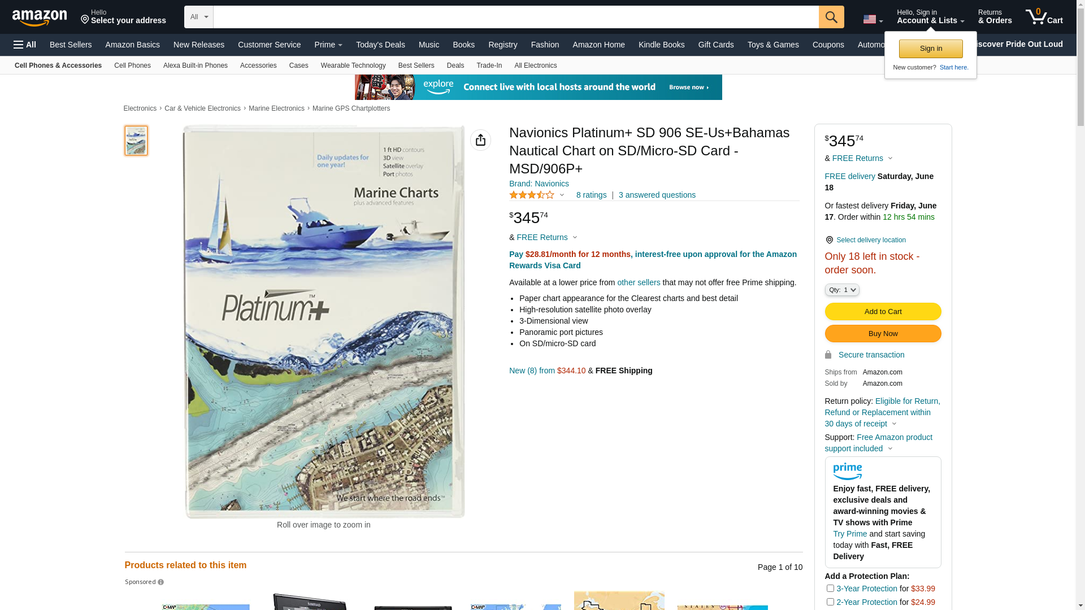The width and height of the screenshot is (1085, 610).
Task: Open the All hamburger menu
Action: click(x=25, y=45)
